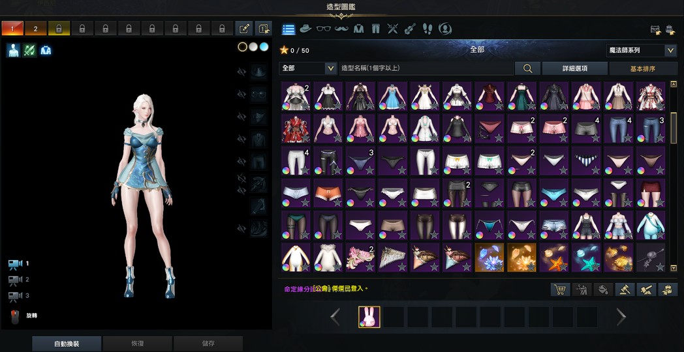Screen dimensions: 684x352
Task: Open the 魔法師系列 class dropdown
Action: coord(670,50)
